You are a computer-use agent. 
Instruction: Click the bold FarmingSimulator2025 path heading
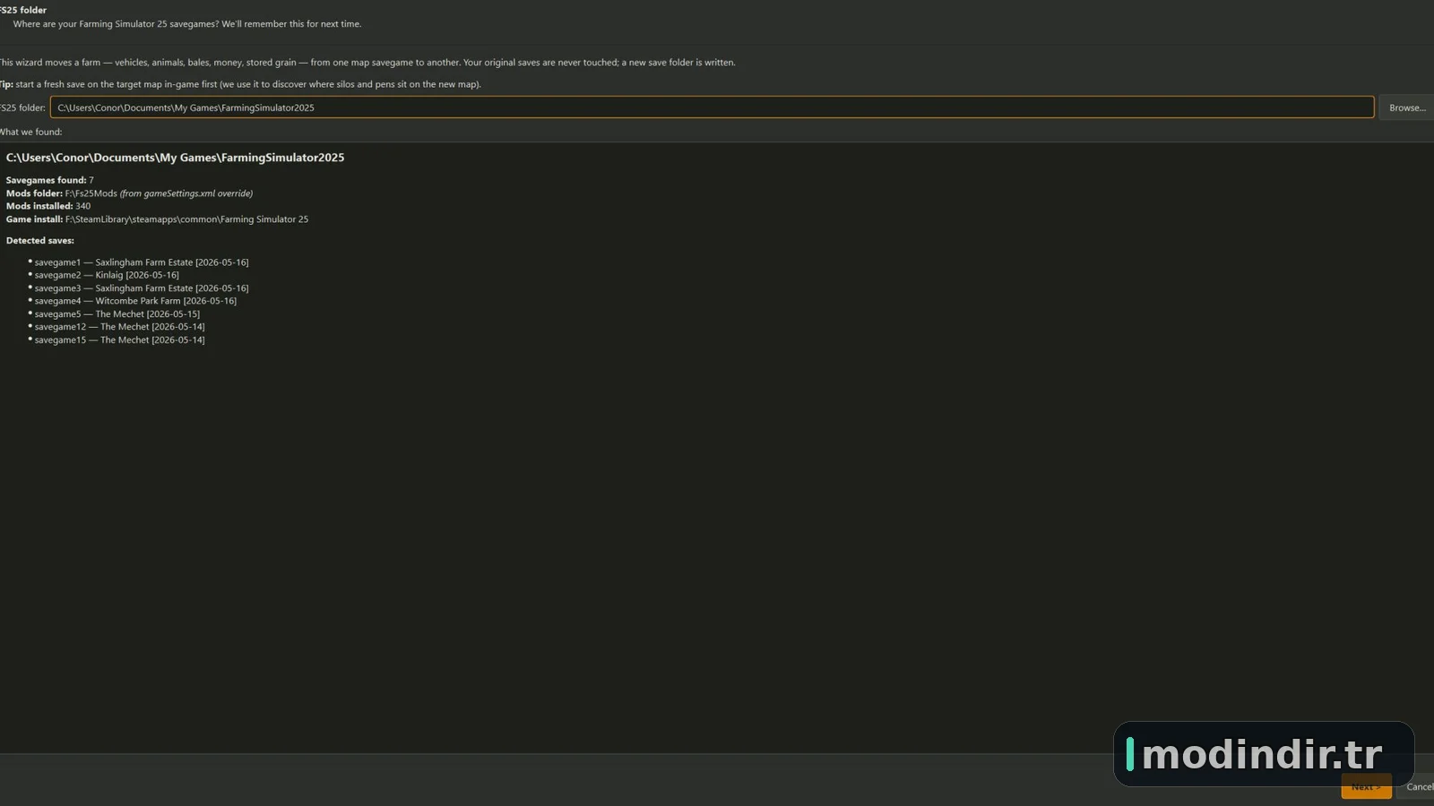tap(175, 158)
